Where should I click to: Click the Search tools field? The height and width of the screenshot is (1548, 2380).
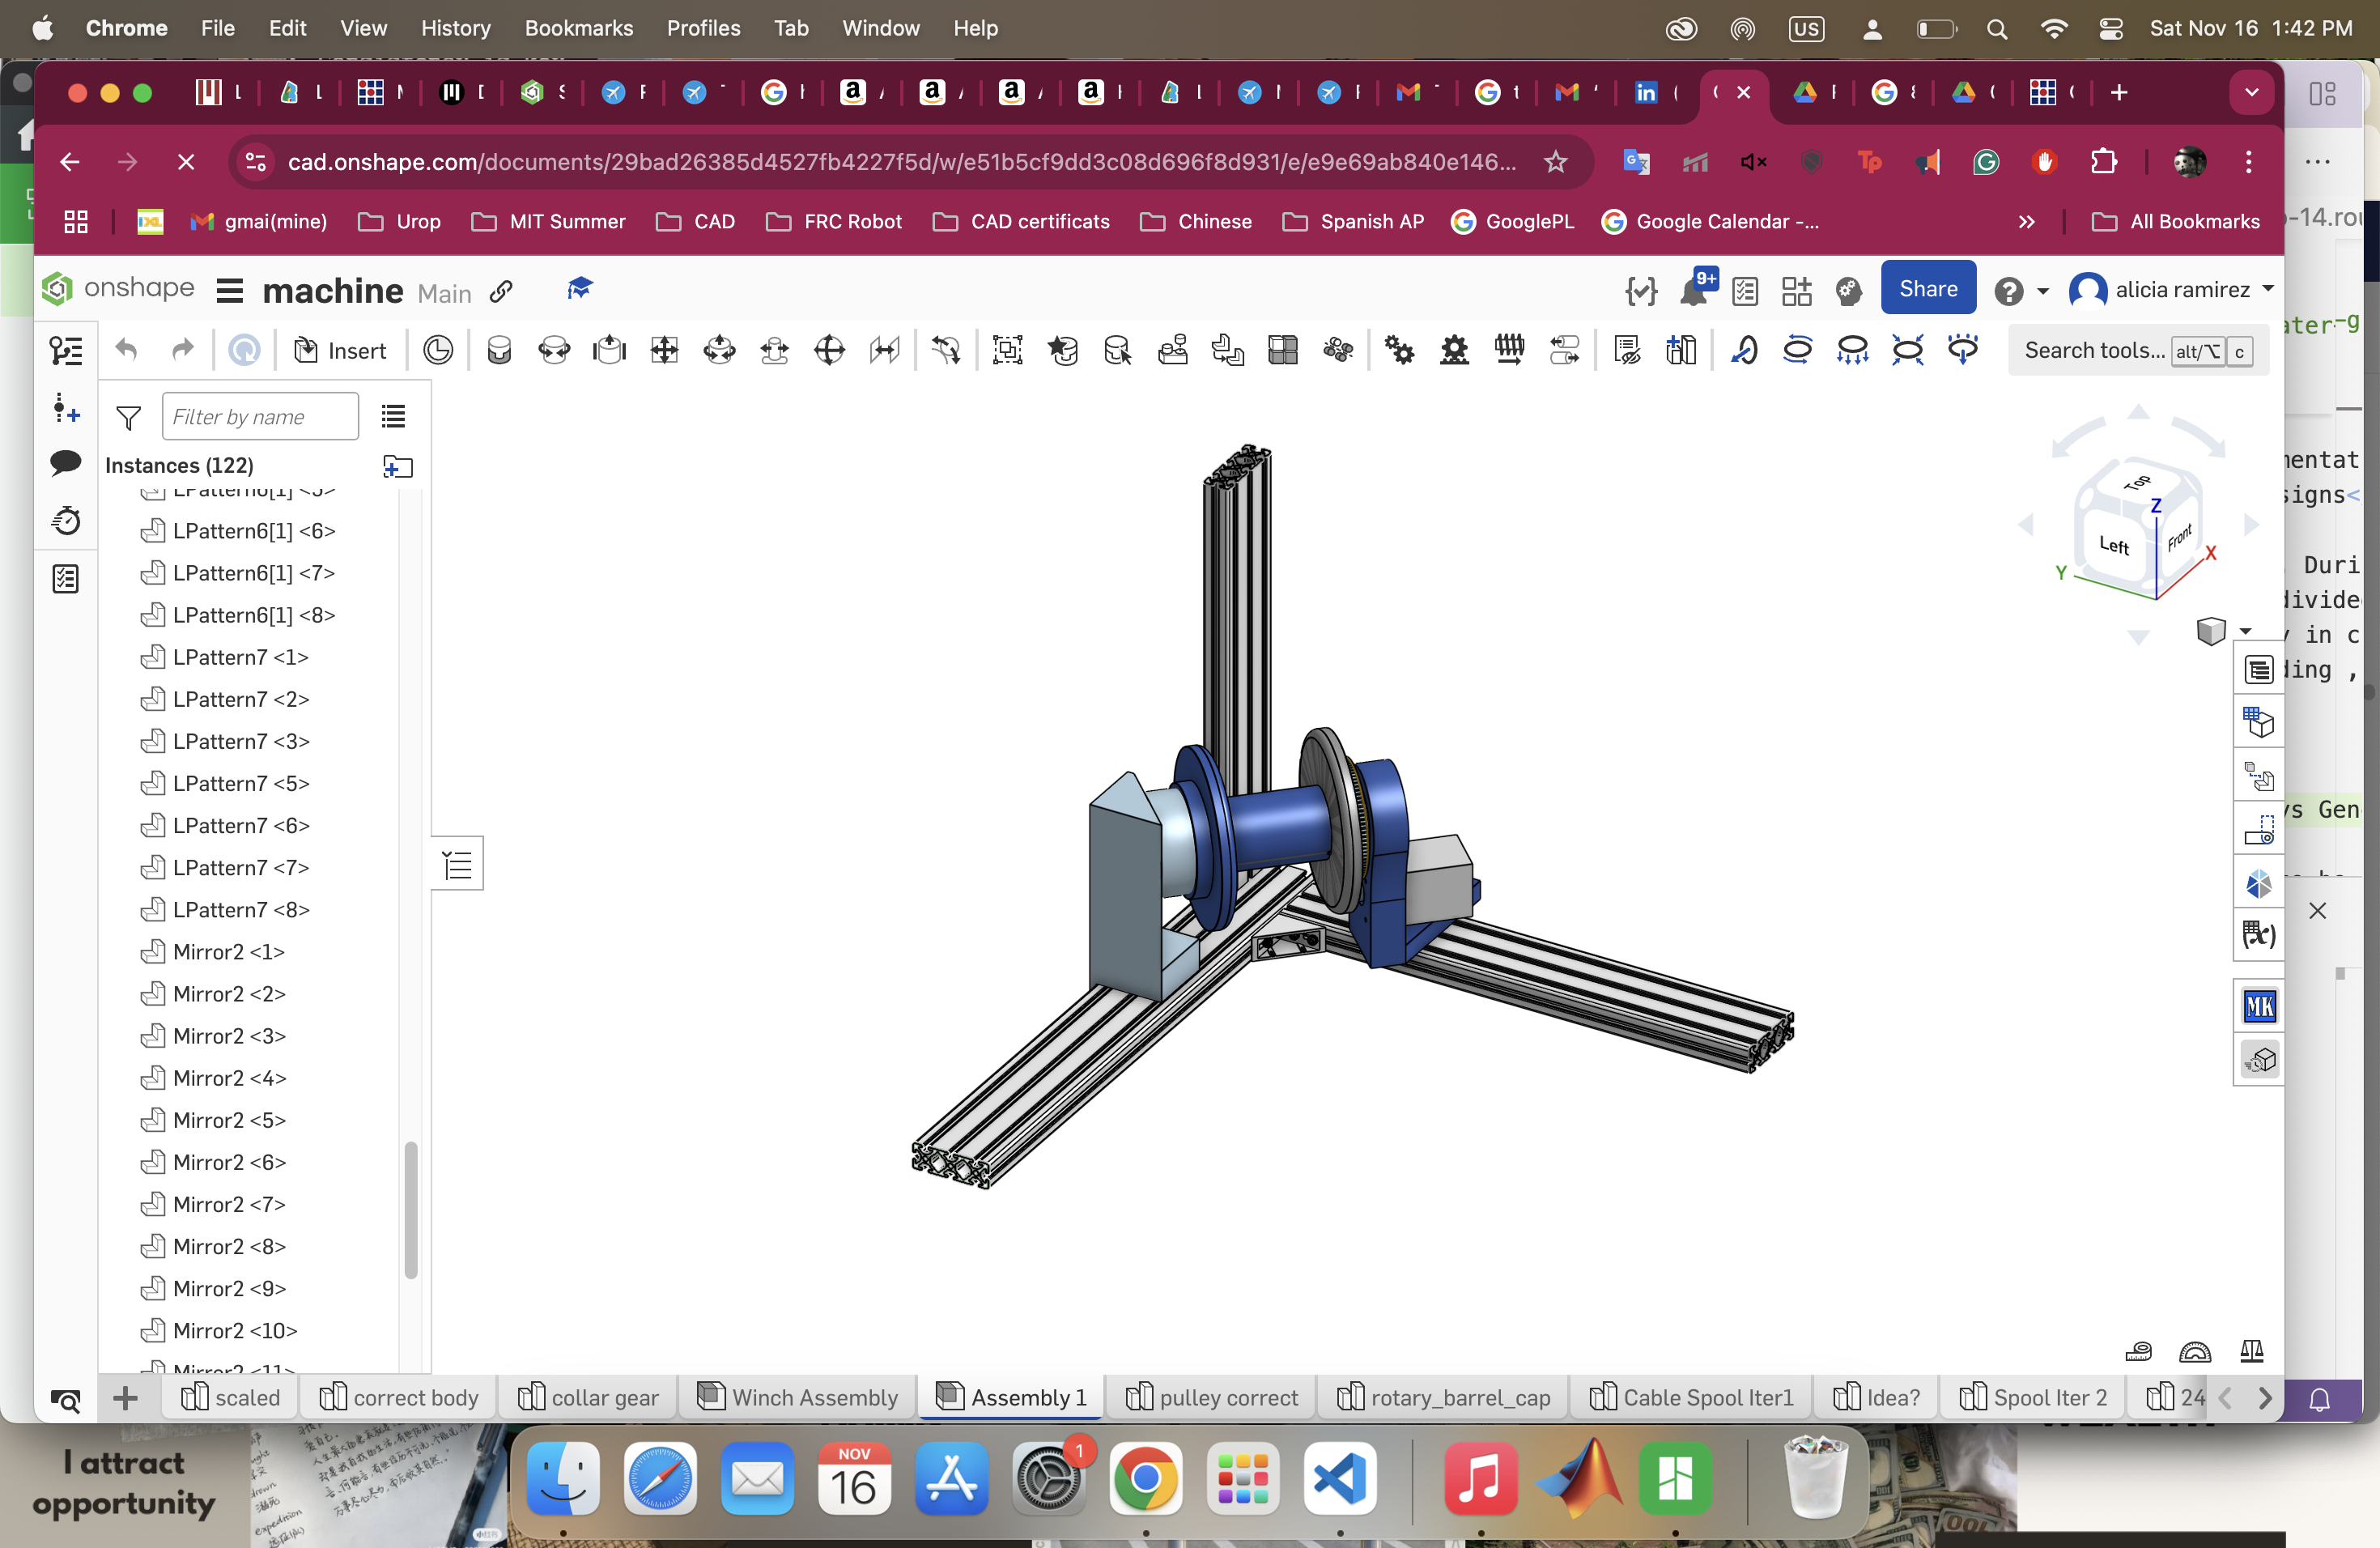click(x=2138, y=351)
